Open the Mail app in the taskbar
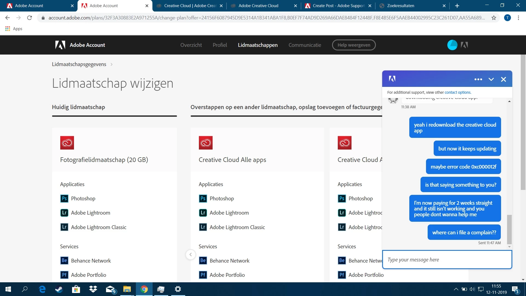Screen dimensions: 526x296 (110, 289)
